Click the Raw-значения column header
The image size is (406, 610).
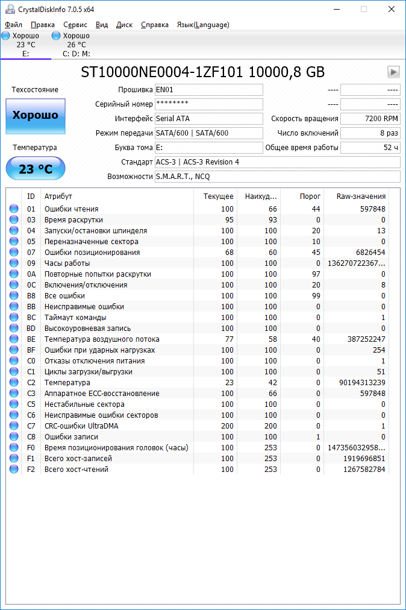coord(361,197)
